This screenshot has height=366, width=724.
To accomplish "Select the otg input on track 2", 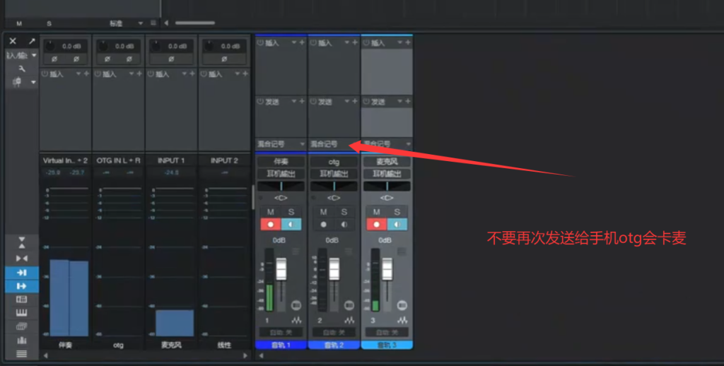I will (x=334, y=162).
